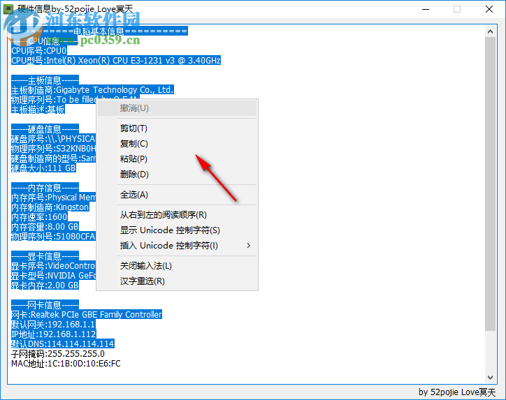Click 全选(A) to select all
Image resolution: width=506 pixels, height=400 pixels.
point(177,195)
